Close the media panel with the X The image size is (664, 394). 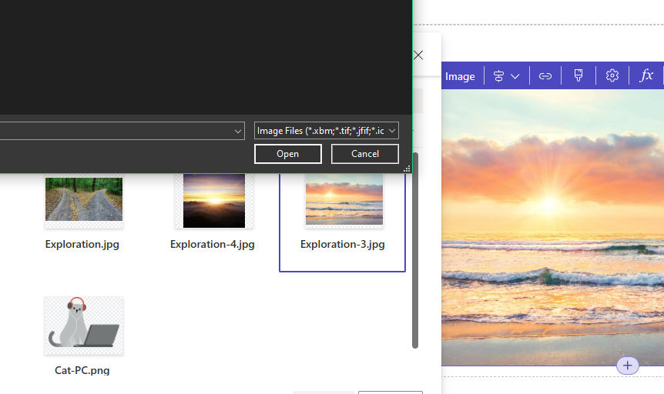tap(418, 55)
